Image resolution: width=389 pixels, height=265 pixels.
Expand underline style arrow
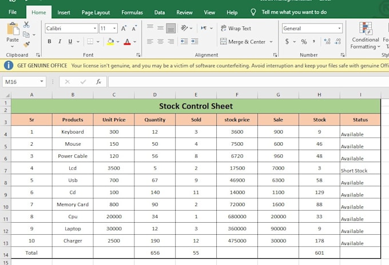coord(78,42)
